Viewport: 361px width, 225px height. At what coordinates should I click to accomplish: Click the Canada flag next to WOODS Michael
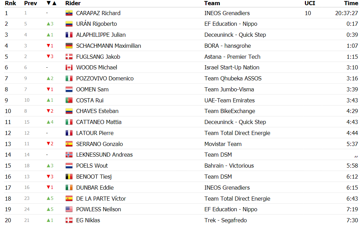[69, 68]
